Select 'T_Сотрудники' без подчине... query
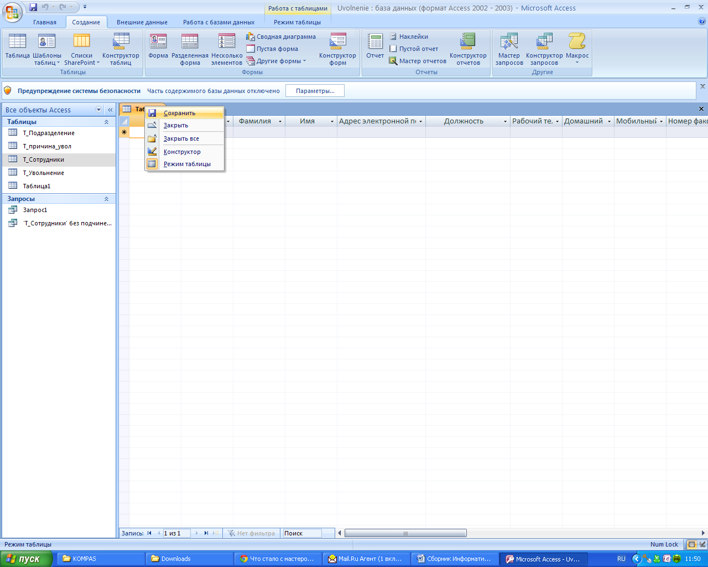 click(x=59, y=223)
